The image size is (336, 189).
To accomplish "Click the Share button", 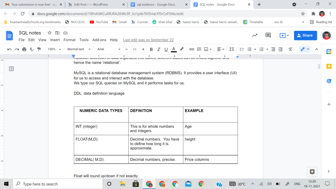I will coord(305,35).
